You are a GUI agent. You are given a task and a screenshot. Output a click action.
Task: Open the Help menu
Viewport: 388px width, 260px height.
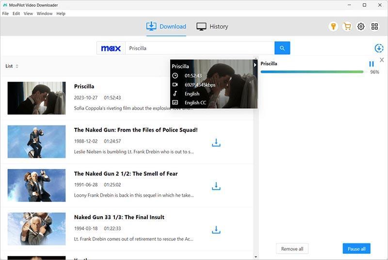[61, 14]
